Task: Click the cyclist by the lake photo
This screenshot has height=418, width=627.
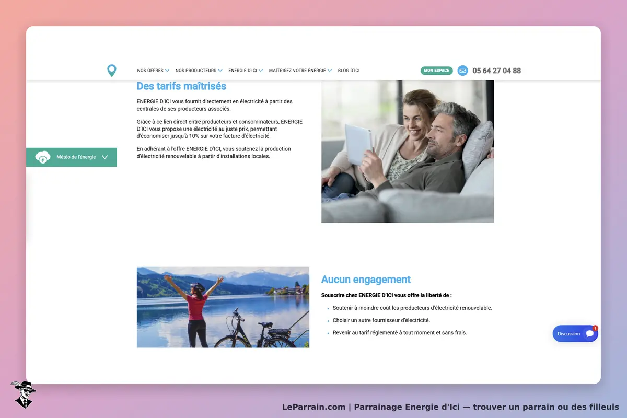Action: tap(223, 307)
